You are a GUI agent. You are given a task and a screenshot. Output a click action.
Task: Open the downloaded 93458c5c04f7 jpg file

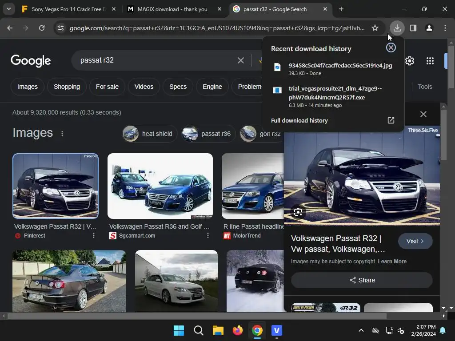pyautogui.click(x=333, y=69)
